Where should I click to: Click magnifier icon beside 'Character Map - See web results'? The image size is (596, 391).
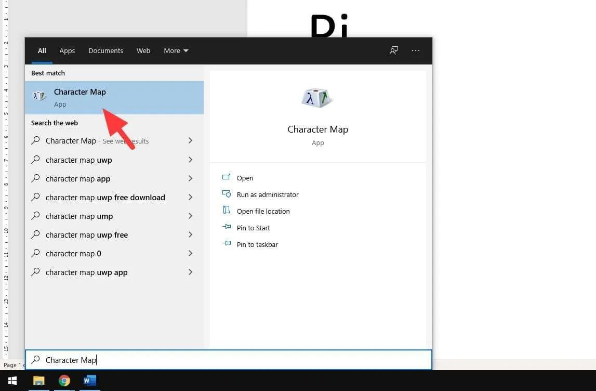coord(36,140)
